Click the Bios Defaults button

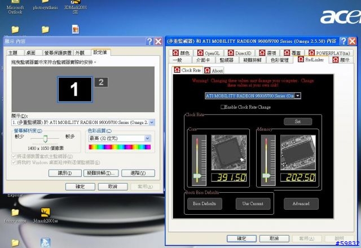[x=204, y=203]
